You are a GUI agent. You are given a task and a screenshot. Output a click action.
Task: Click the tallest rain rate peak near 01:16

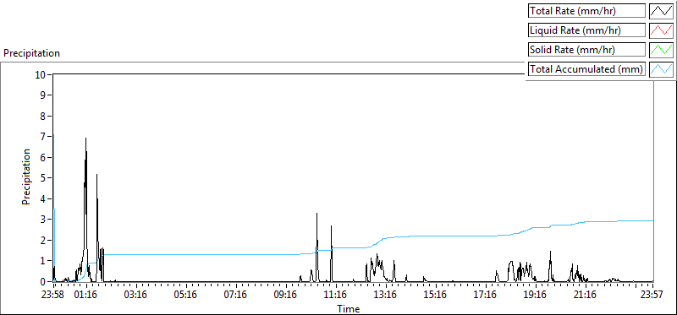pos(86,138)
